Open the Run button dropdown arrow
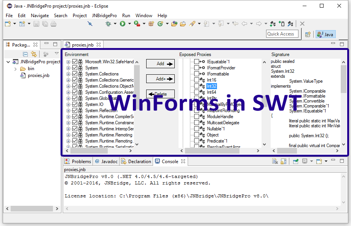 (129, 24)
